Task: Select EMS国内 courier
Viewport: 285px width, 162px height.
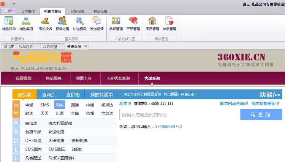Action: 33,149
